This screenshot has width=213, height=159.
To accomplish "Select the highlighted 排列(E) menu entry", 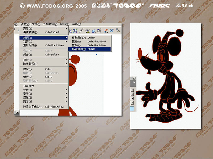I will point(44,38).
